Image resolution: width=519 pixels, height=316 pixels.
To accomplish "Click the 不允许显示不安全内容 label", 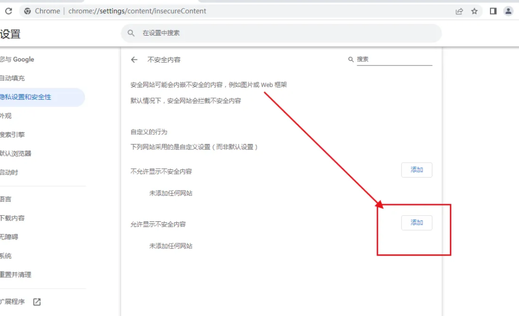I will (x=161, y=171).
